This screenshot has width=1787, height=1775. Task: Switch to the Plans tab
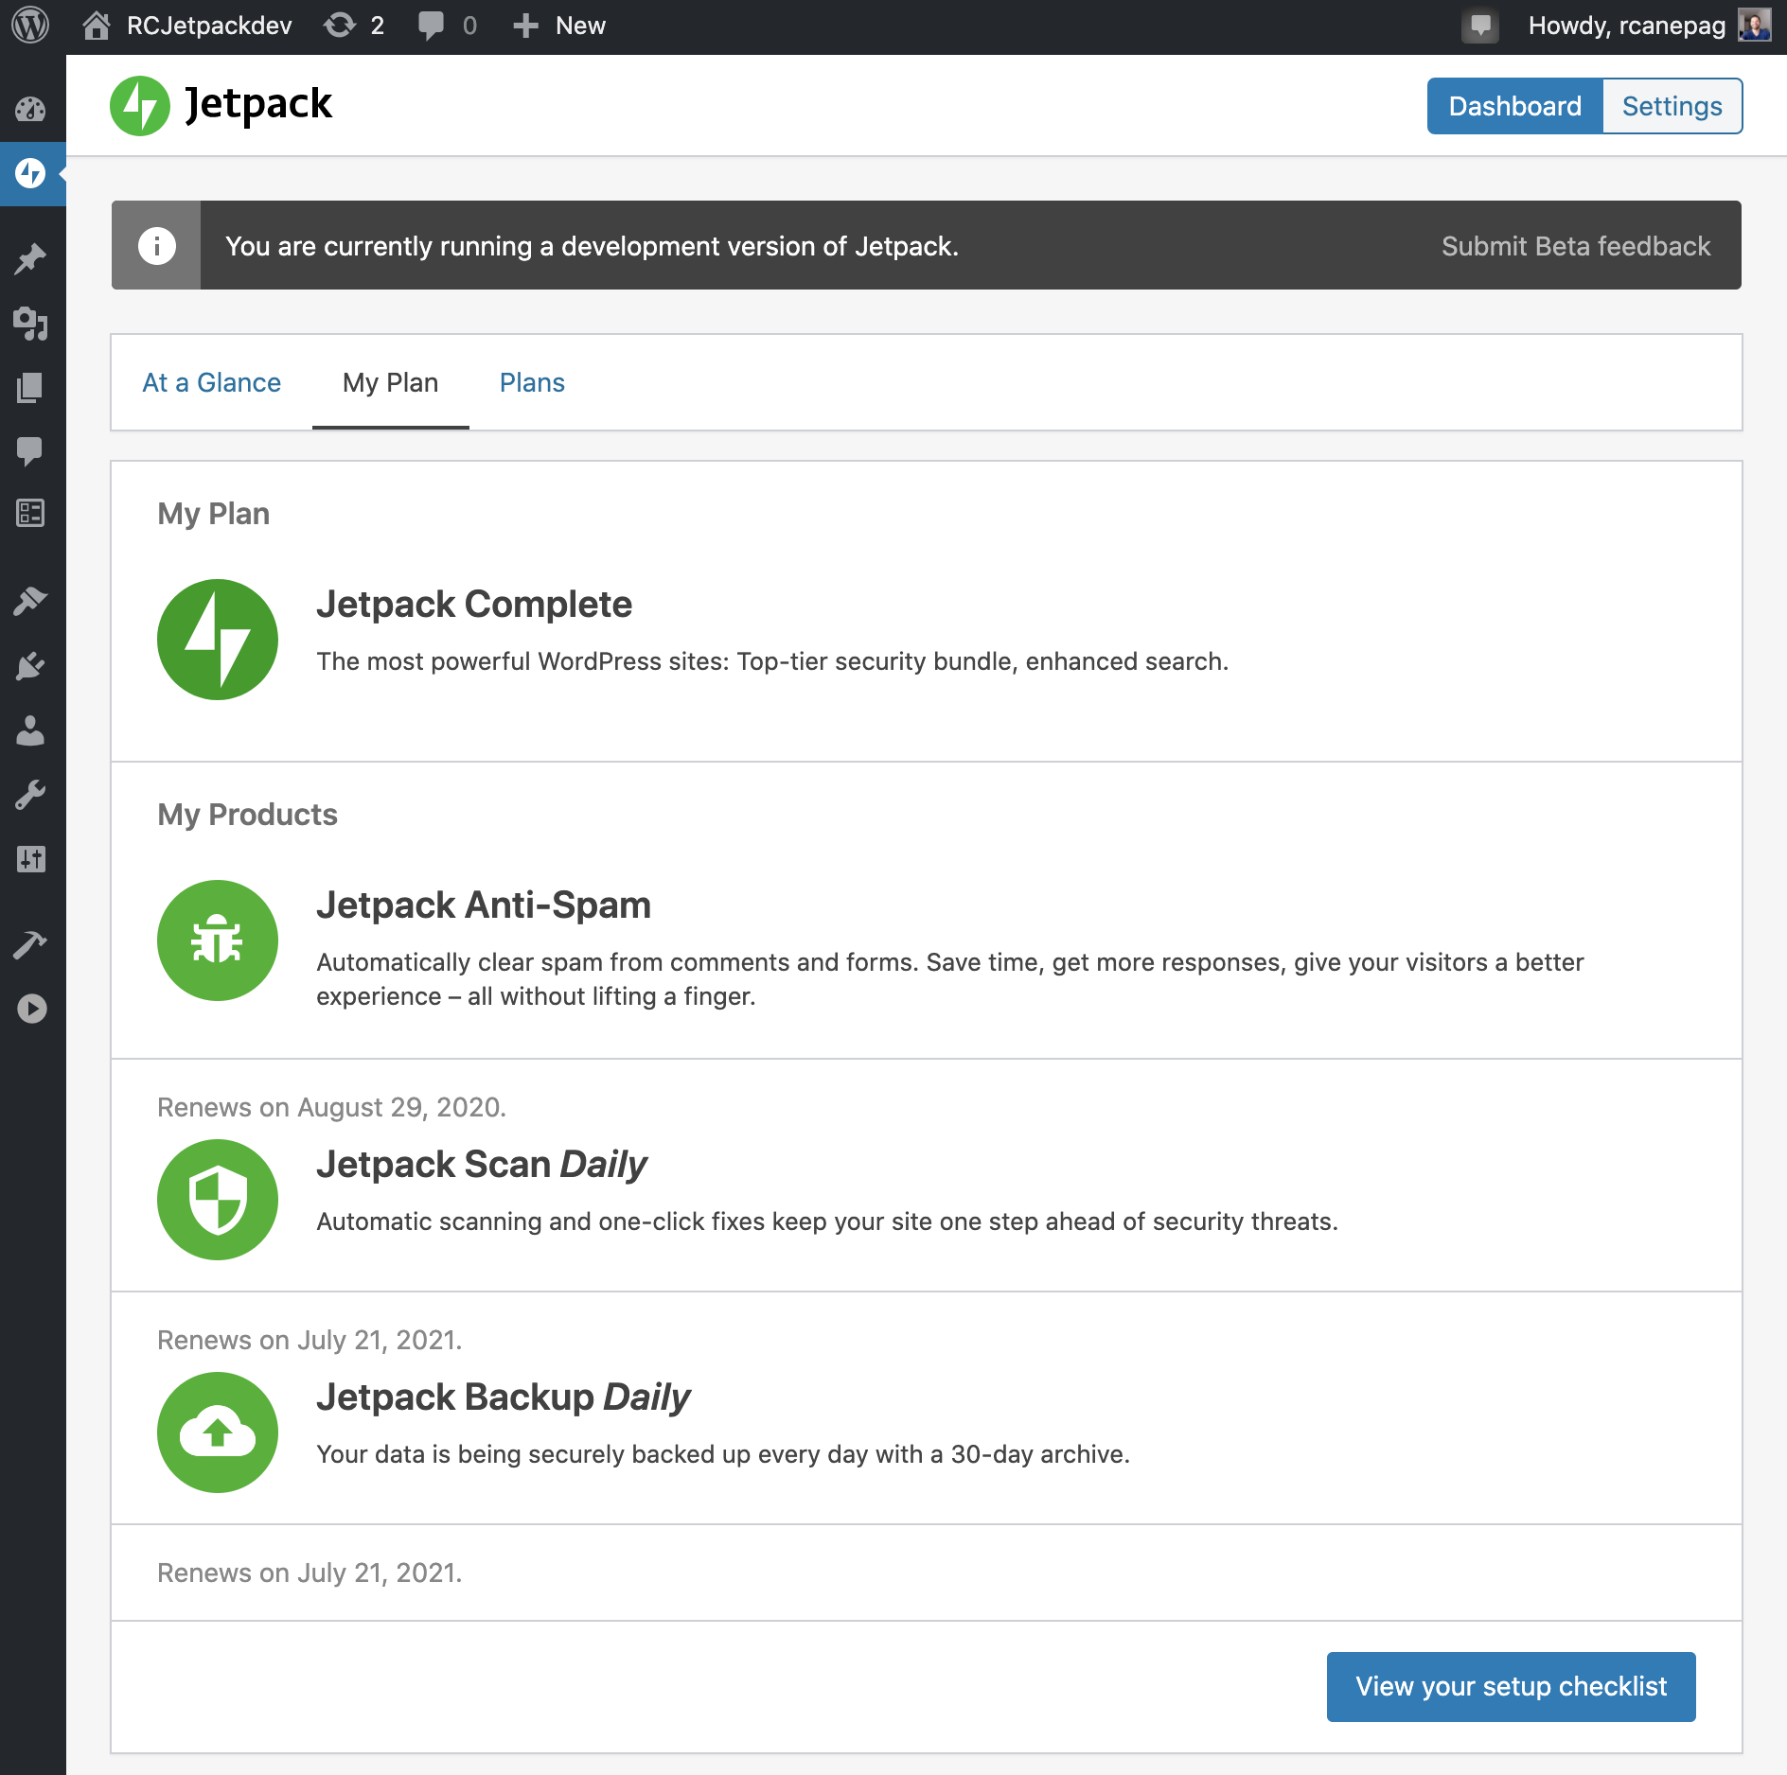pyautogui.click(x=532, y=382)
